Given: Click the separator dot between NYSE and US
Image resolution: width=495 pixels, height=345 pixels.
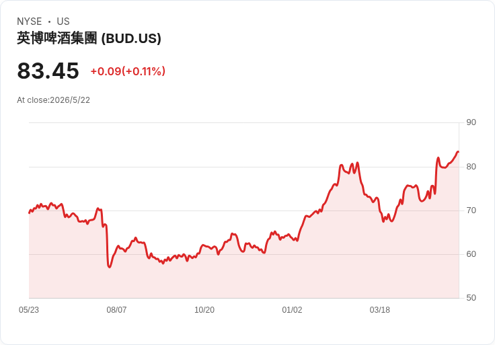Looking at the screenshot, I should pos(49,22).
